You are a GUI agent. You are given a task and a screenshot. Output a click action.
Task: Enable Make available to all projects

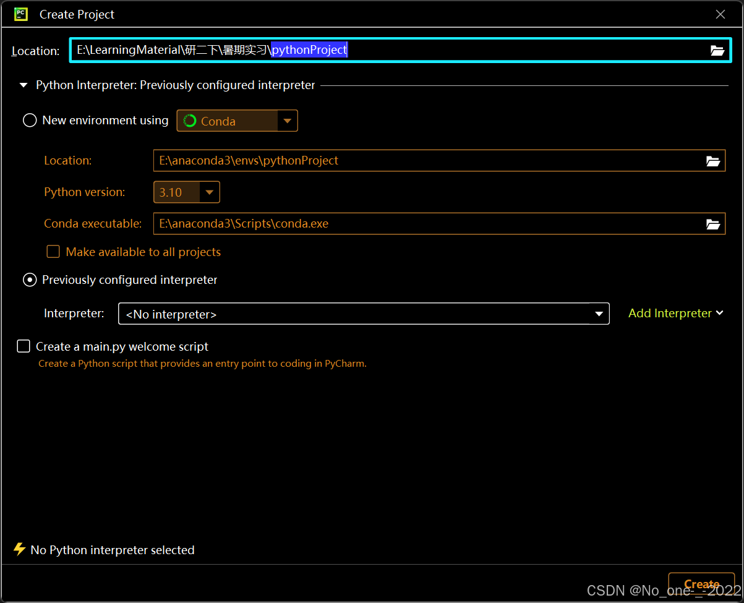click(x=53, y=252)
